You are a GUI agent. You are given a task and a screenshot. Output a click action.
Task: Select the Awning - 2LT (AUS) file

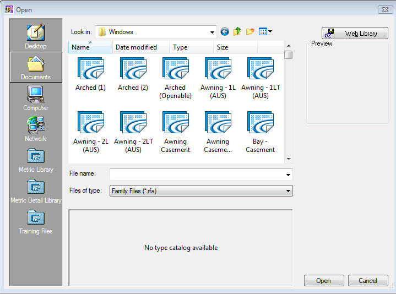pos(133,132)
